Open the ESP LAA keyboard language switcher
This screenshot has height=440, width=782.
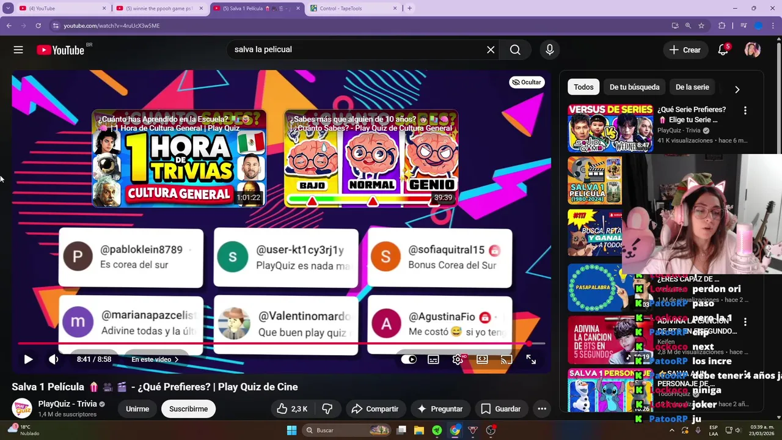point(714,430)
